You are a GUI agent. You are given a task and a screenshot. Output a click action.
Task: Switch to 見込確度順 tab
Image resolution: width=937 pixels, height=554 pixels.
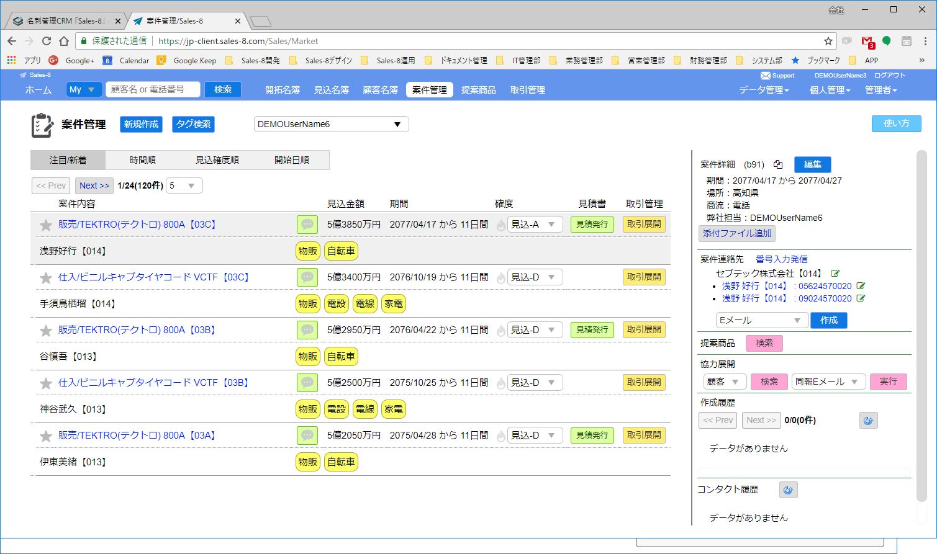217,160
